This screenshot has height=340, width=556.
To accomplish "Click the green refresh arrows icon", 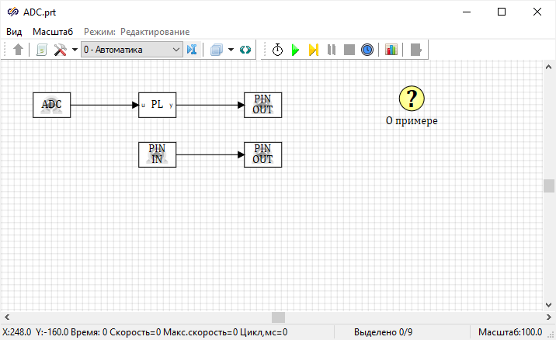I will (245, 50).
